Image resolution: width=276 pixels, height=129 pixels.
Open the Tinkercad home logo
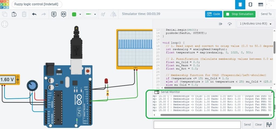[5, 5]
